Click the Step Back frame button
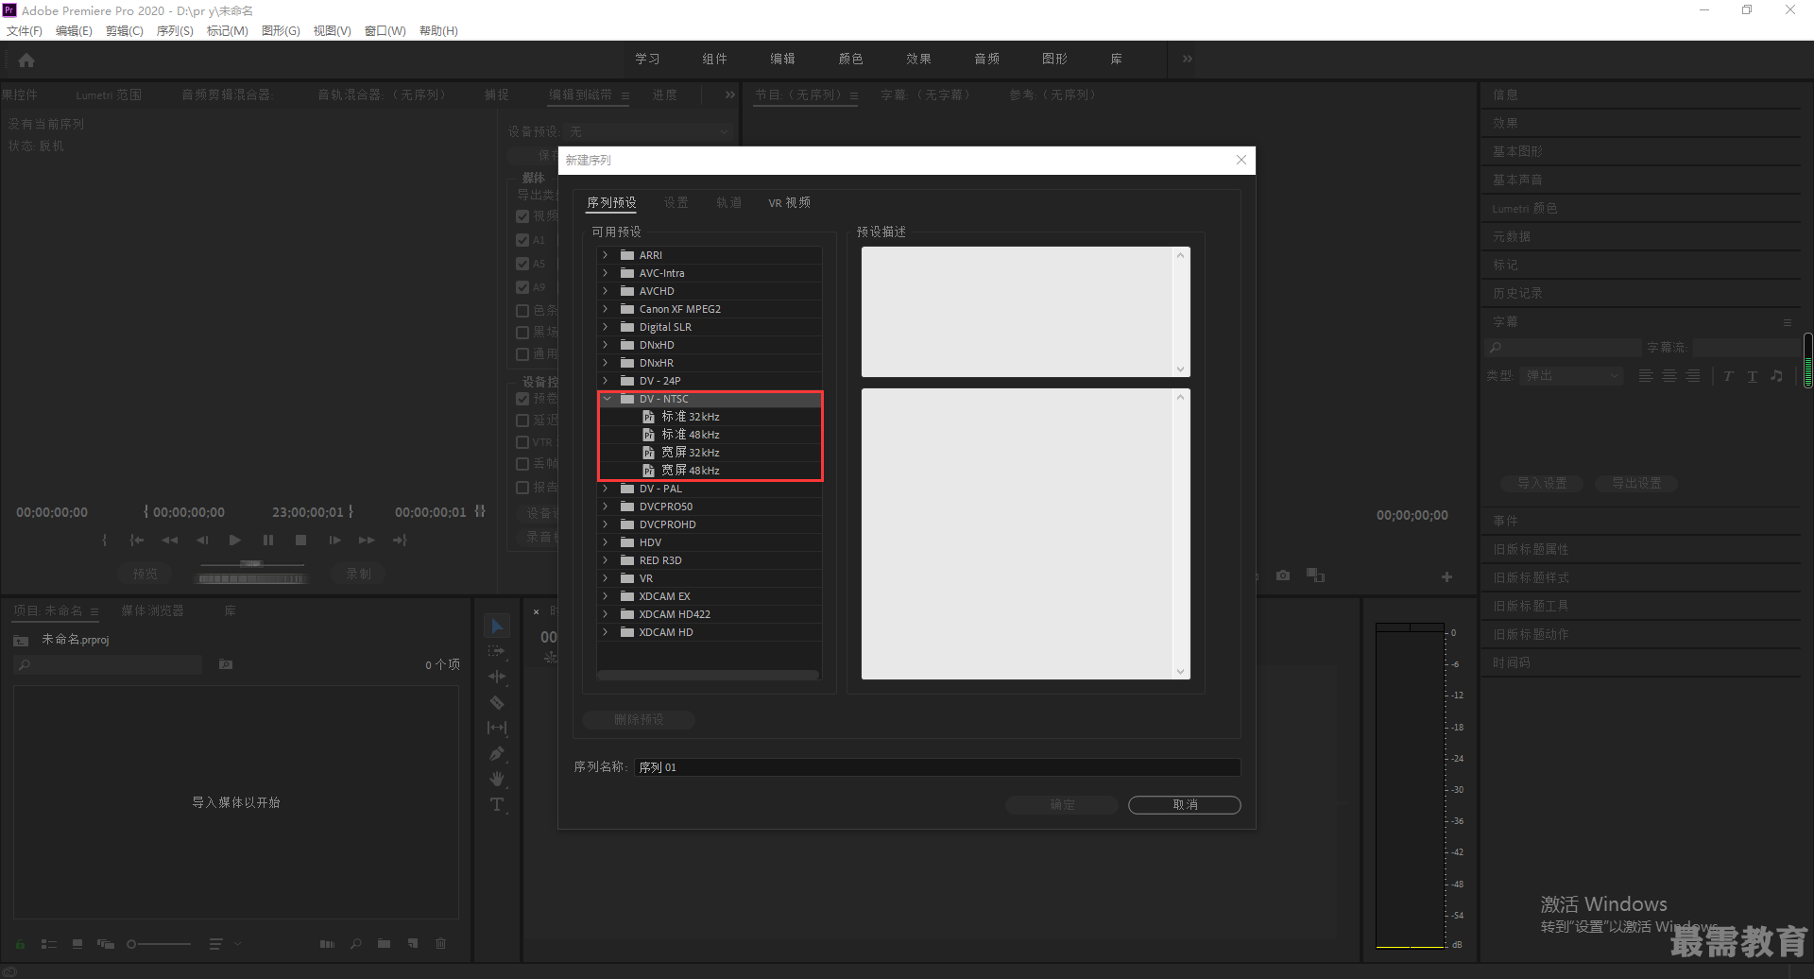The width and height of the screenshot is (1814, 979). 202,540
